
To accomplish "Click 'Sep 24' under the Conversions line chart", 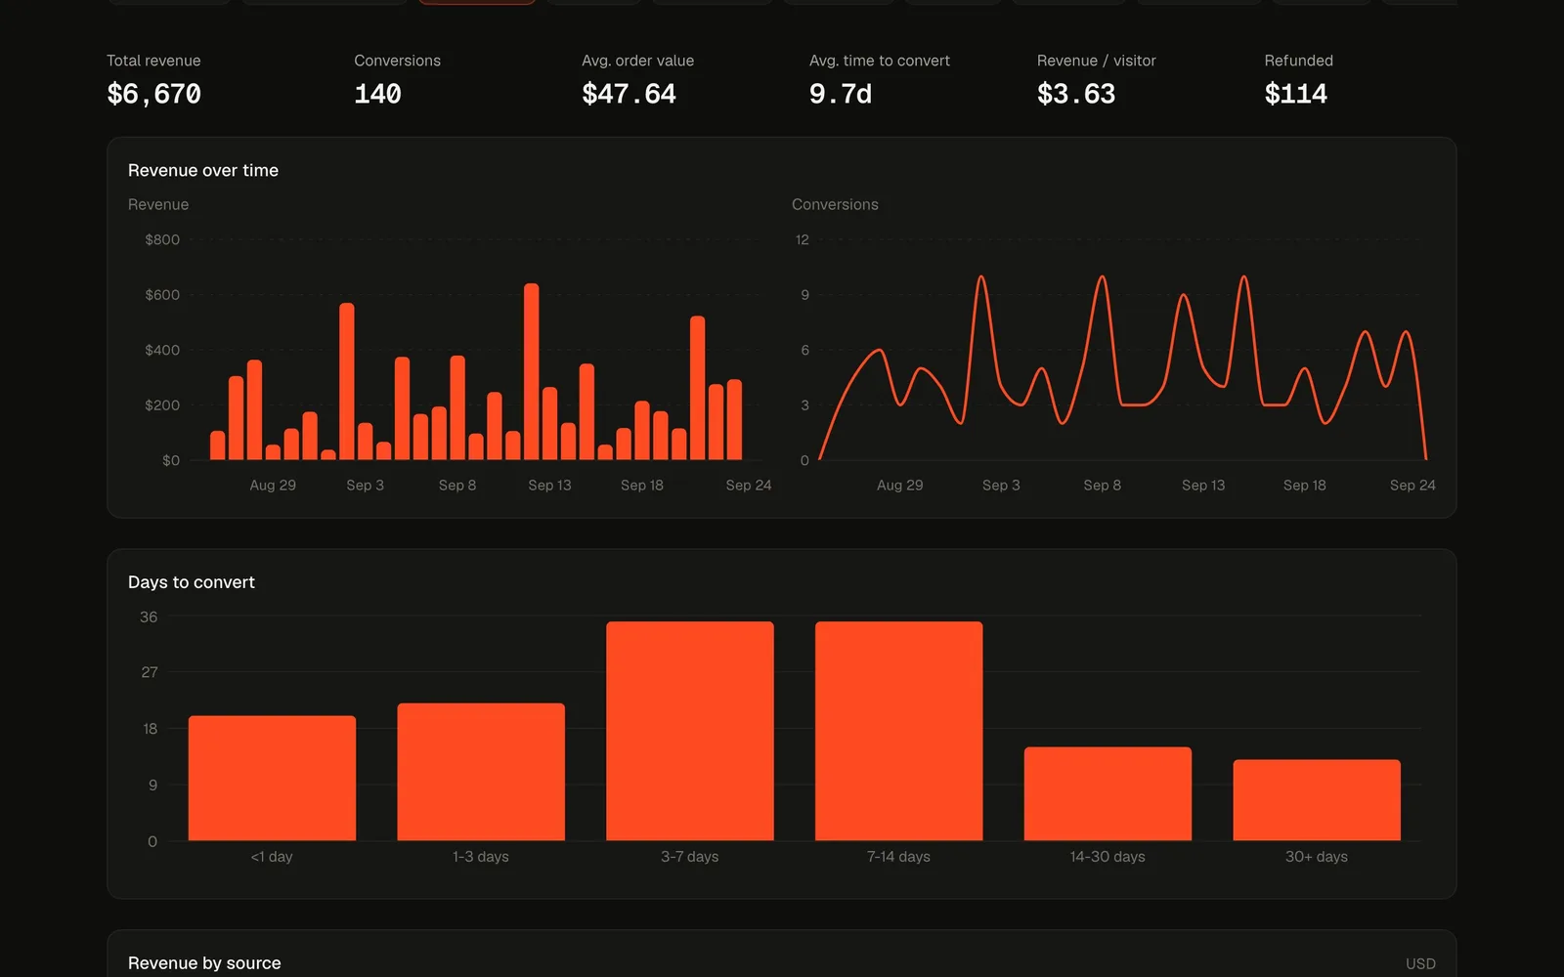I will coord(1412,486).
